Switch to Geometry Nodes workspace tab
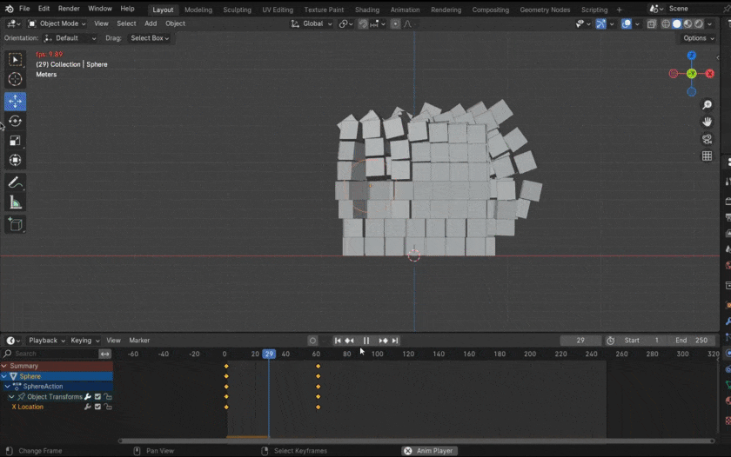This screenshot has width=731, height=457. pos(545,10)
